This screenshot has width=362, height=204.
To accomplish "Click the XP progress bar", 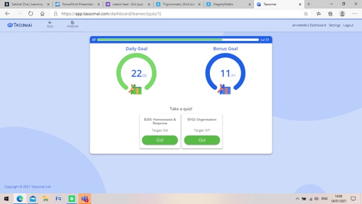I will click(x=178, y=39).
